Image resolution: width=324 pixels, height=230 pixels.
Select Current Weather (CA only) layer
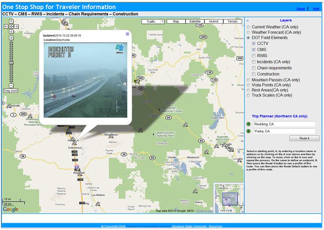tap(248, 27)
